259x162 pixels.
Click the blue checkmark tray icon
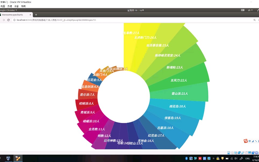click(x=191, y=158)
